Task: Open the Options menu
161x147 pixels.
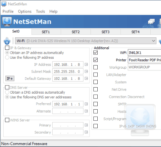Action: (x=25, y=11)
